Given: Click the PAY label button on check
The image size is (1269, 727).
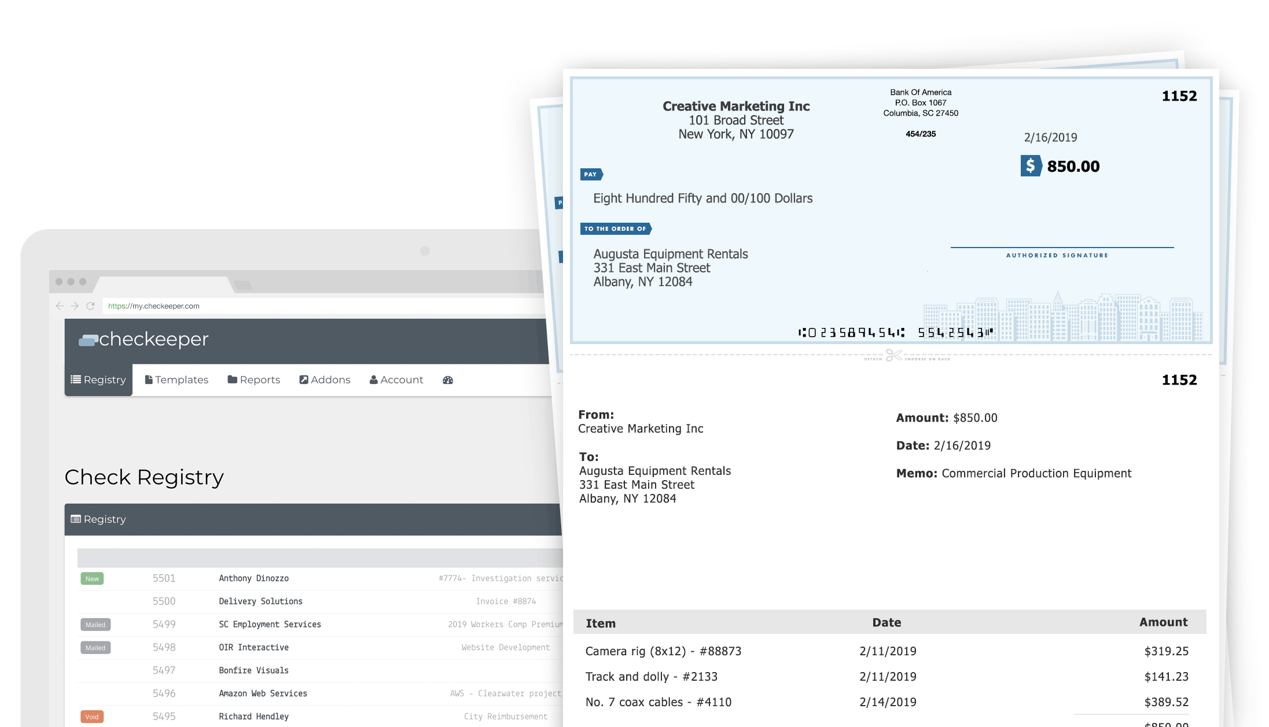Looking at the screenshot, I should (x=591, y=174).
